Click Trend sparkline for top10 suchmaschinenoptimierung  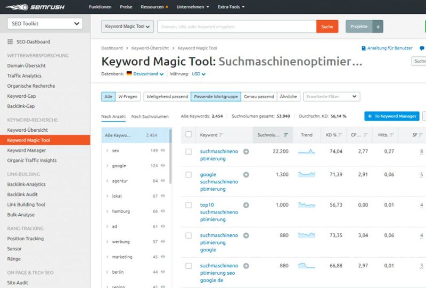(307, 205)
